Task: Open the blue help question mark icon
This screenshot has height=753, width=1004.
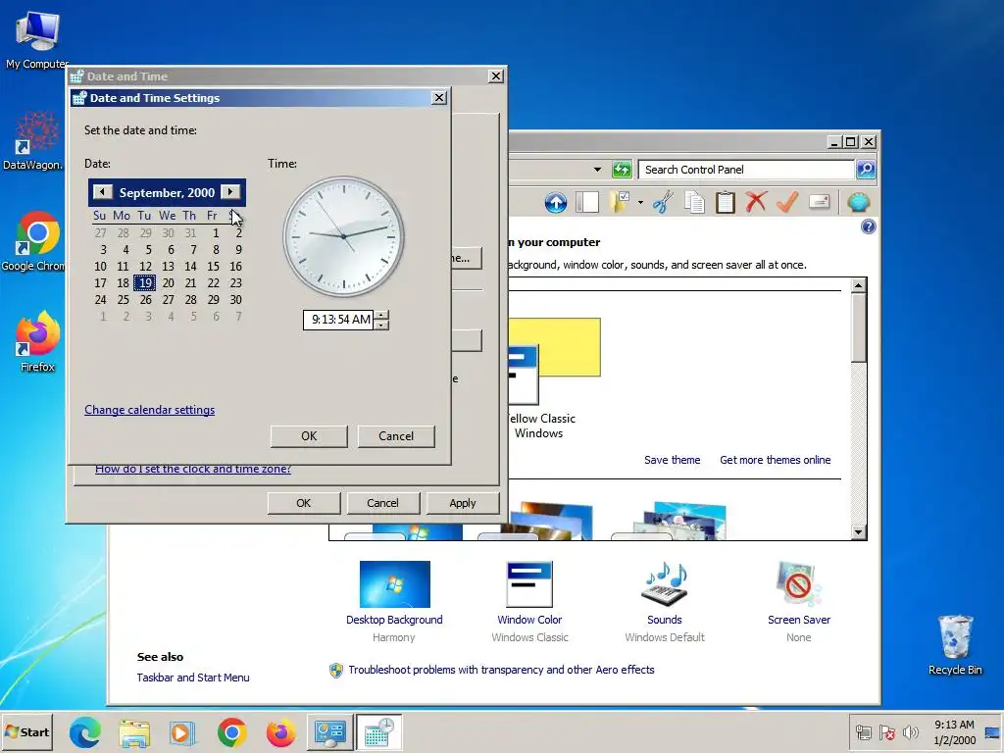Action: point(869,226)
